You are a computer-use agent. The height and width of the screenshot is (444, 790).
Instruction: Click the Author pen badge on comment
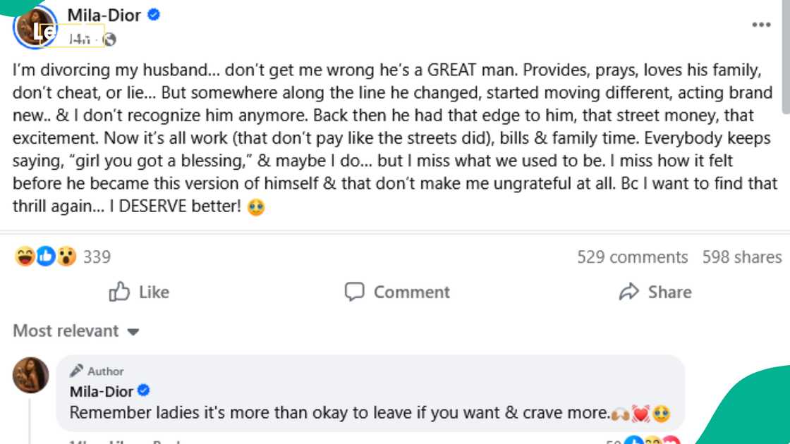(x=78, y=371)
